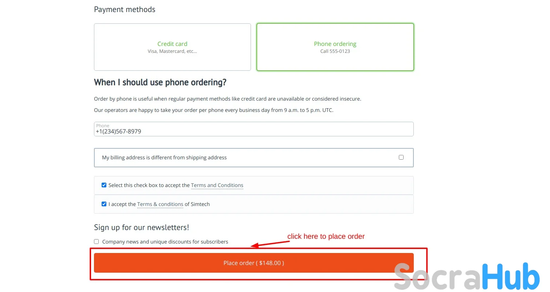Uncheck the Simtech terms acceptance checkbox

104,204
